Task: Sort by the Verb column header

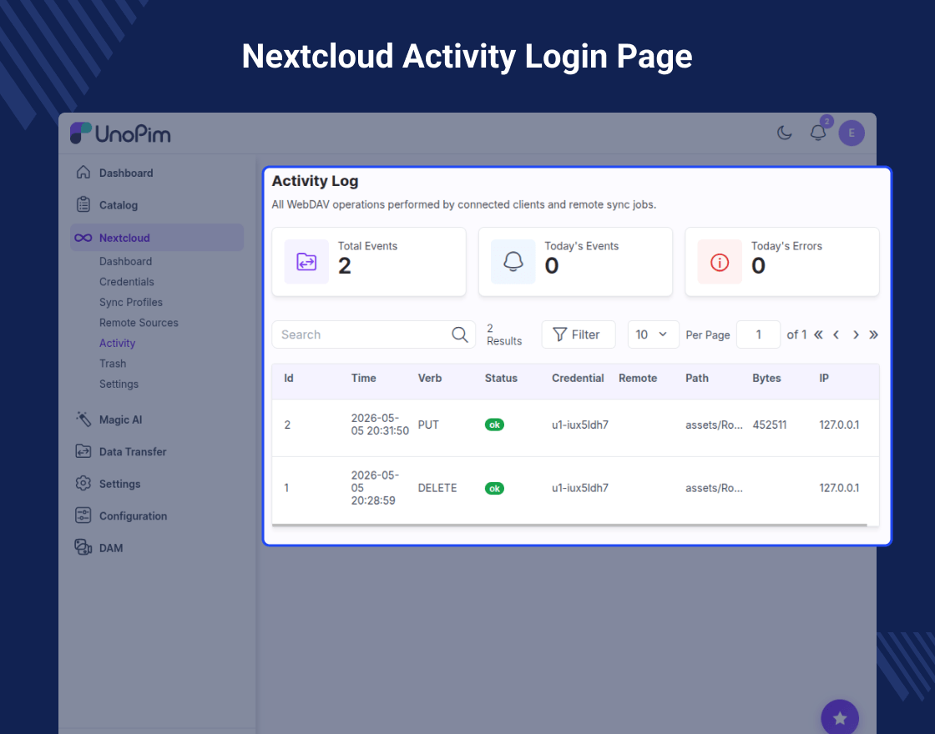Action: (x=430, y=379)
